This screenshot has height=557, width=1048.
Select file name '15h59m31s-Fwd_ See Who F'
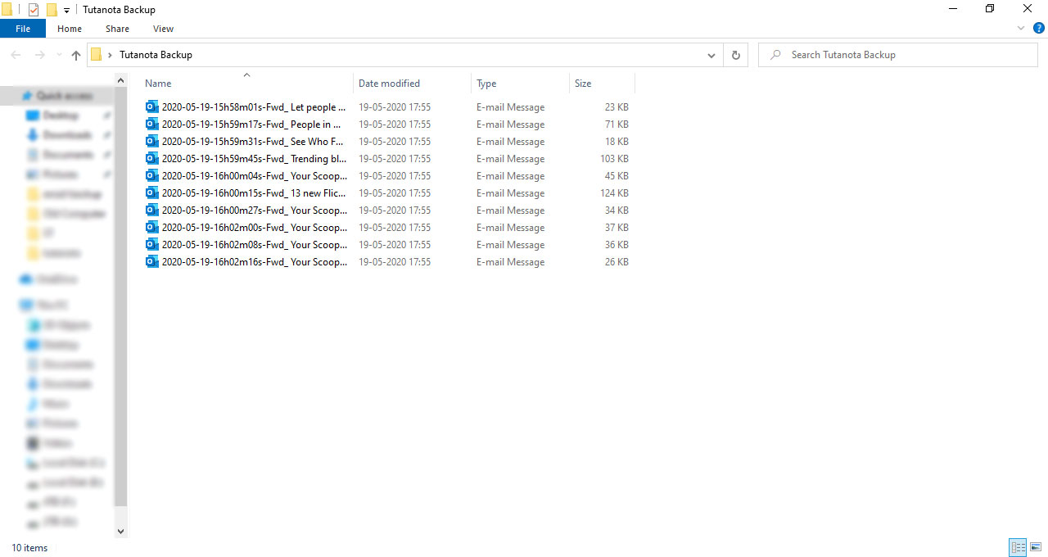253,142
